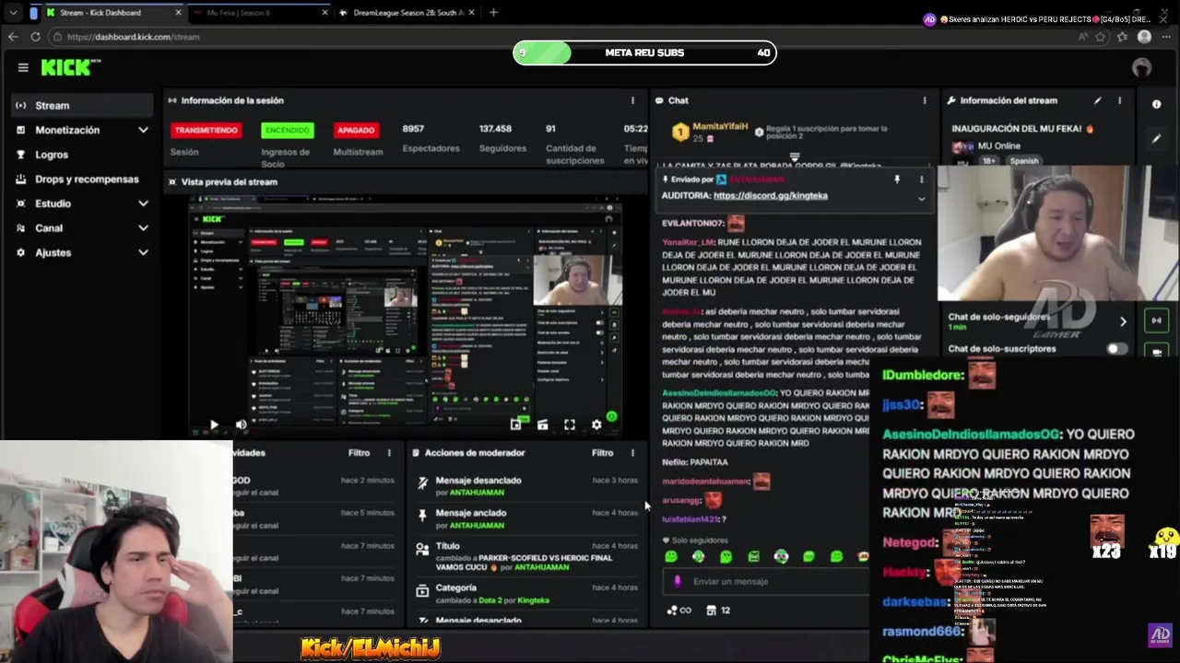This screenshot has width=1180, height=663.
Task: Open the user profile avatar
Action: click(1141, 67)
